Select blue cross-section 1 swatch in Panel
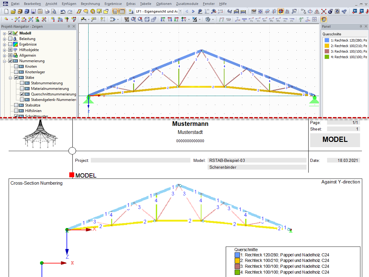The width and height of the screenshot is (369, 277). (x=327, y=40)
